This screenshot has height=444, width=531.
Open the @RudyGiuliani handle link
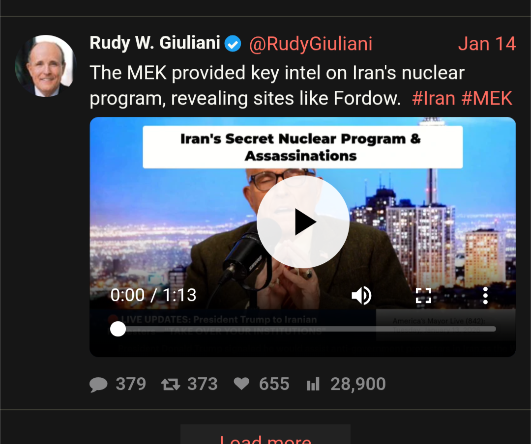tap(311, 44)
